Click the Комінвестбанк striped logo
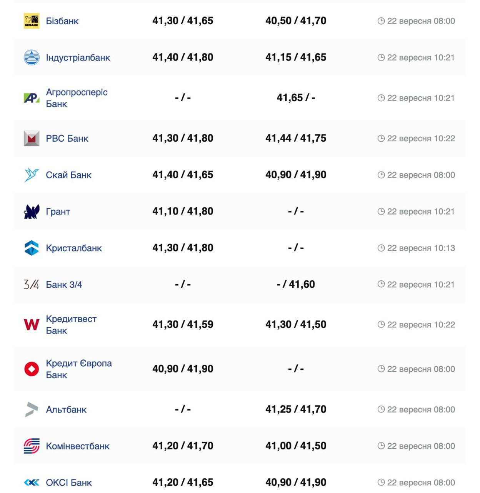This screenshot has height=493, width=480. click(32, 446)
